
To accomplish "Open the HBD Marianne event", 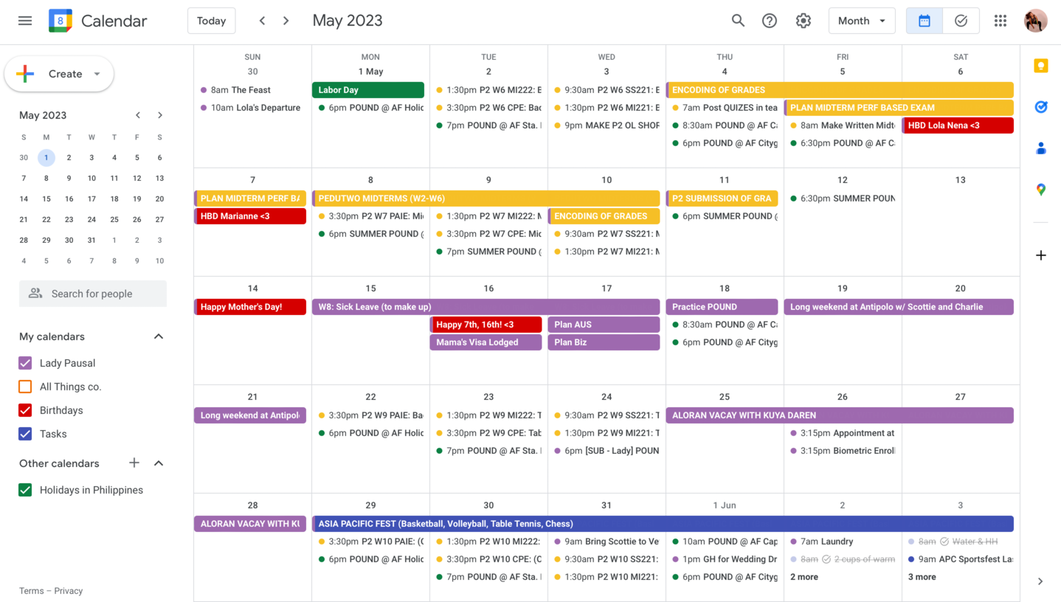I will (250, 216).
